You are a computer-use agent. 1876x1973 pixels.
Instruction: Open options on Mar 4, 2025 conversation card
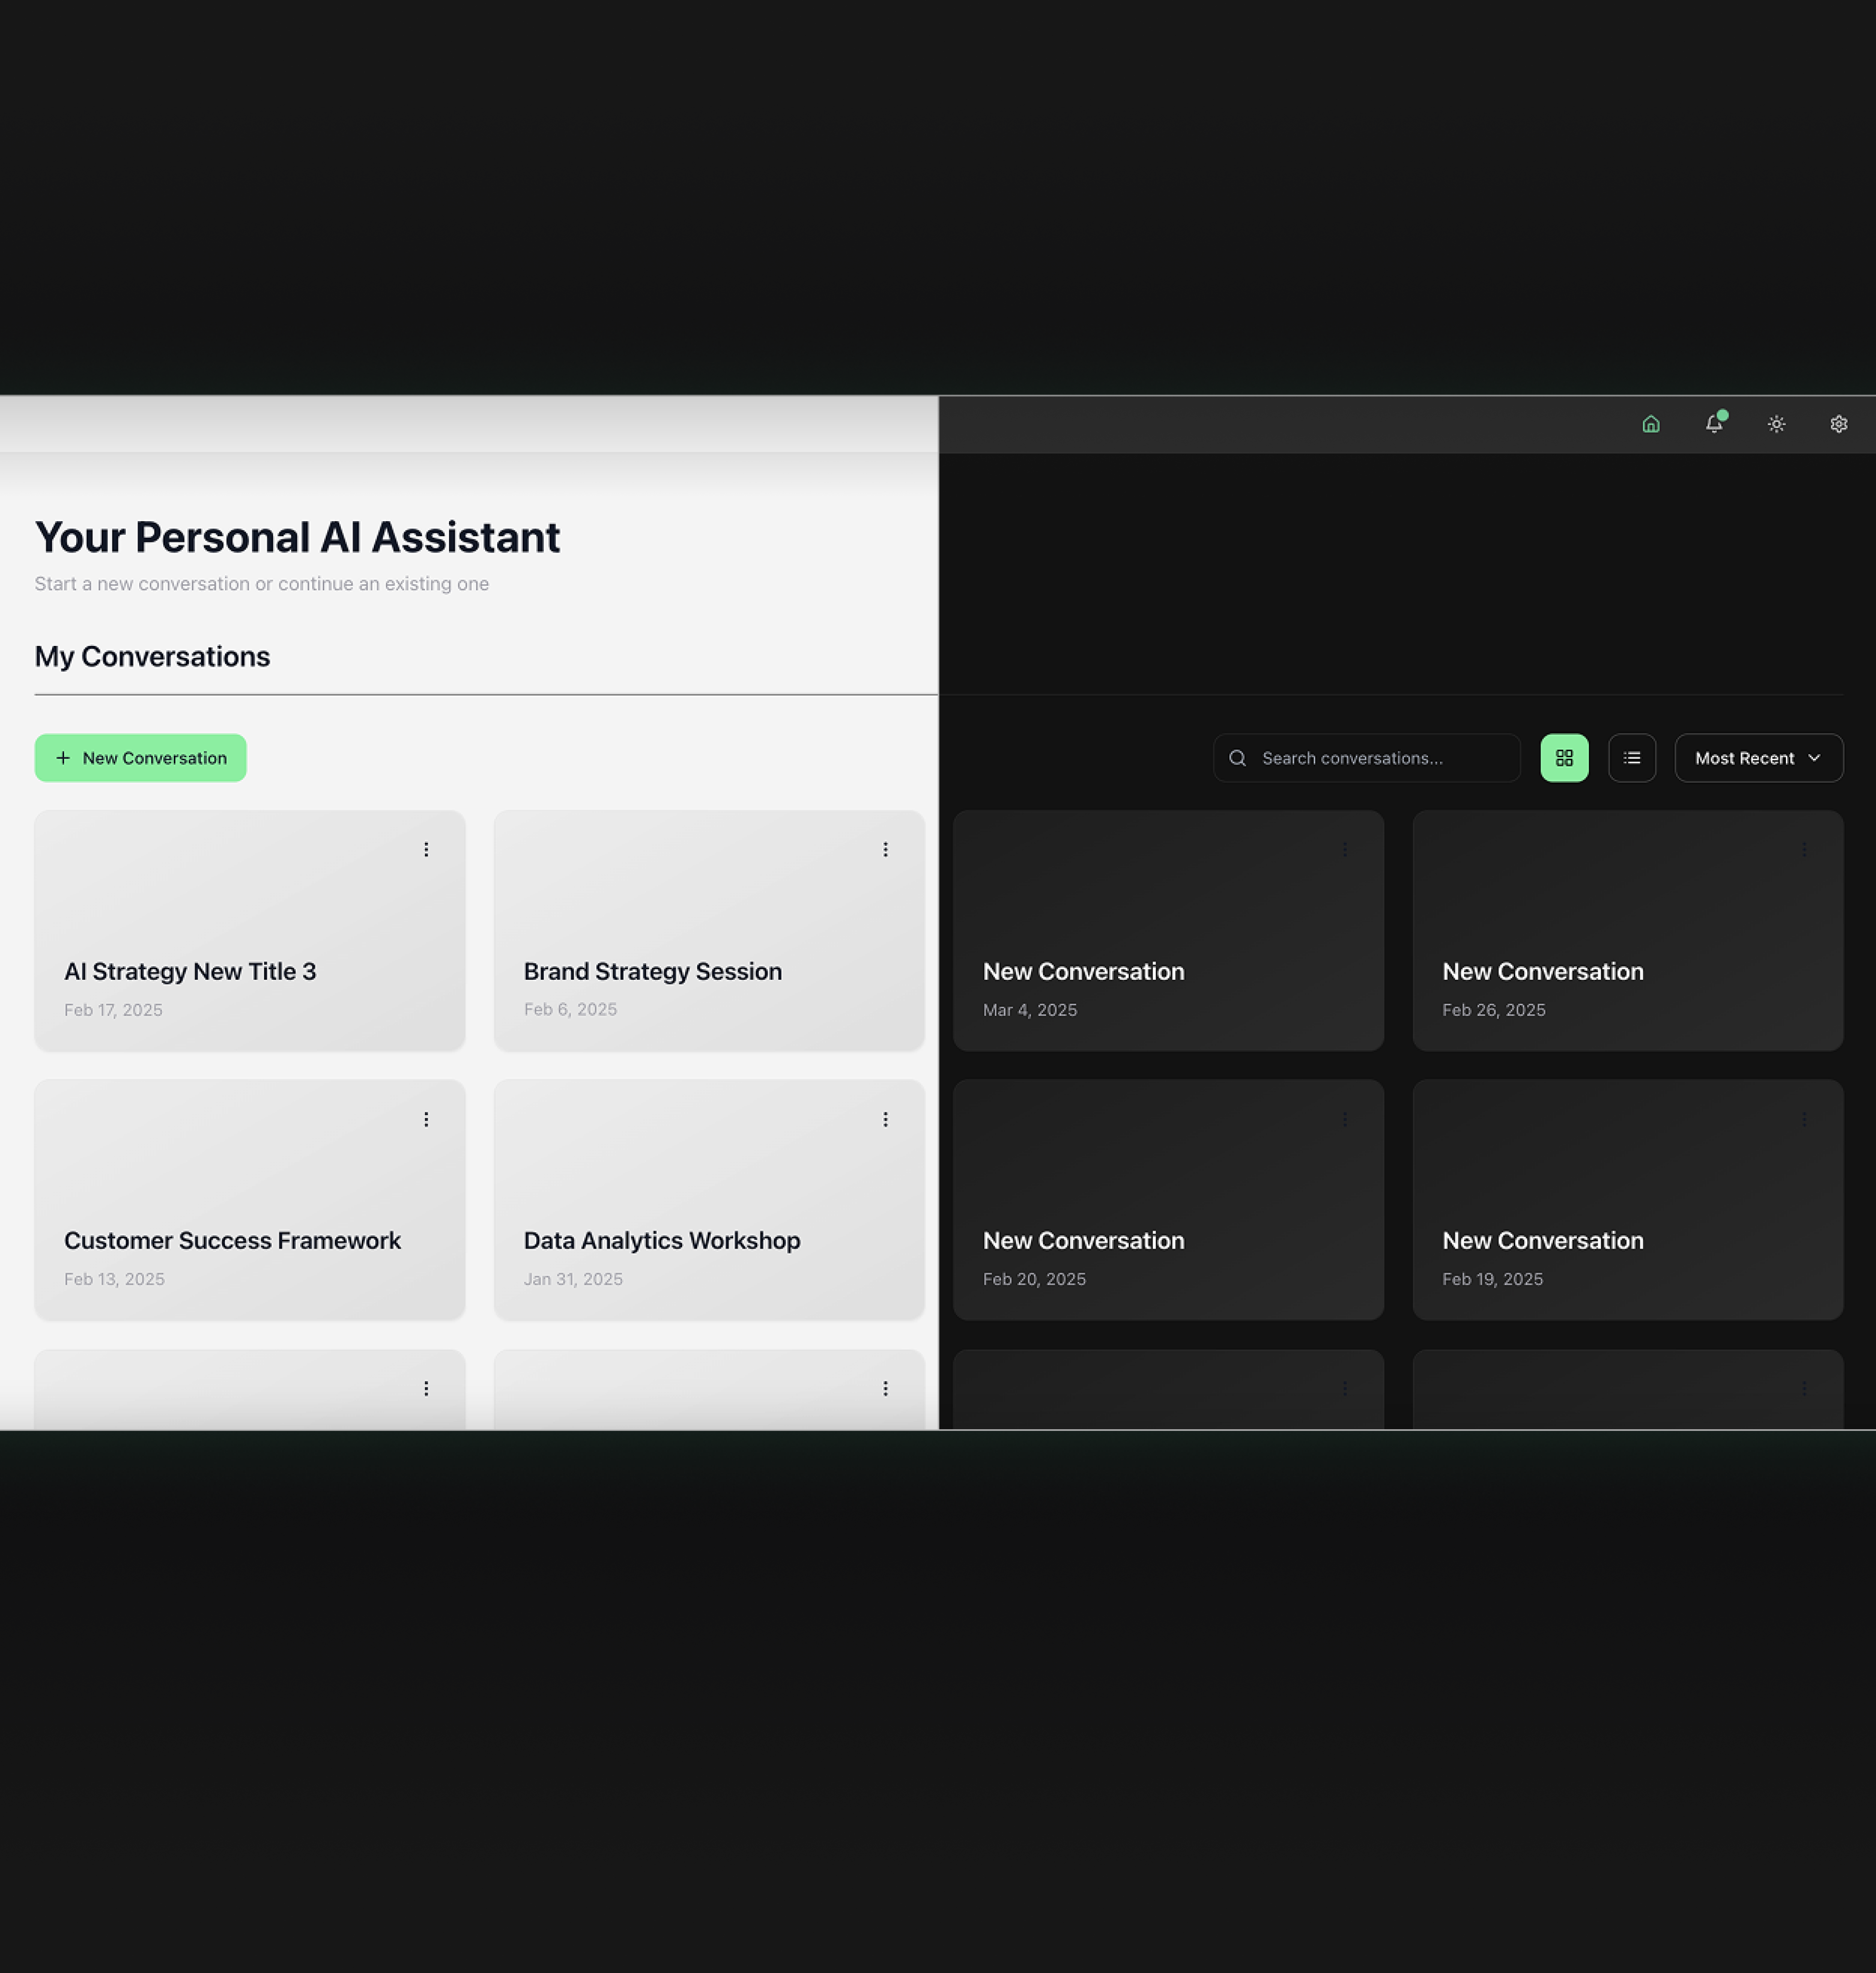point(1345,849)
